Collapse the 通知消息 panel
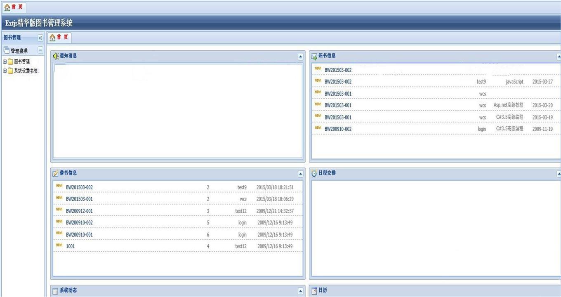The height and width of the screenshot is (297, 561). tap(300, 57)
